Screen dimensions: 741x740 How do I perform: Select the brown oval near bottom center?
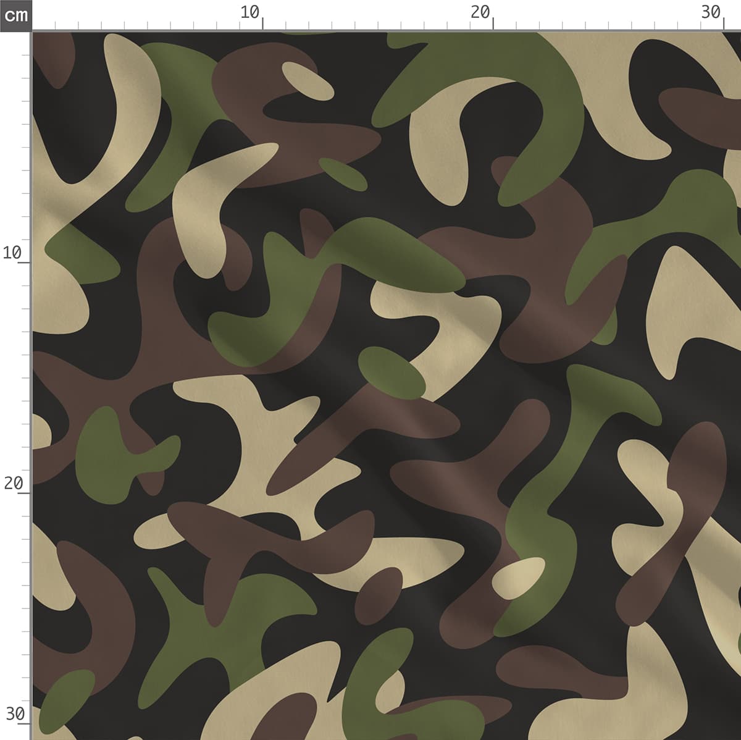[x=379, y=595]
